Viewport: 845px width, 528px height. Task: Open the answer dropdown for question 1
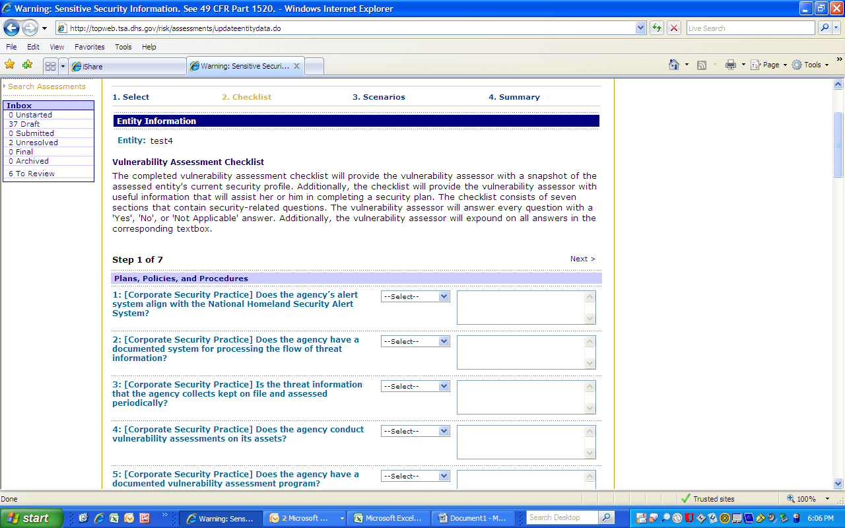[x=415, y=297]
